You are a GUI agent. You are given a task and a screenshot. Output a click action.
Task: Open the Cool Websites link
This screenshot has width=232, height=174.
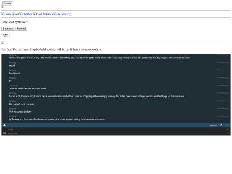(43, 14)
